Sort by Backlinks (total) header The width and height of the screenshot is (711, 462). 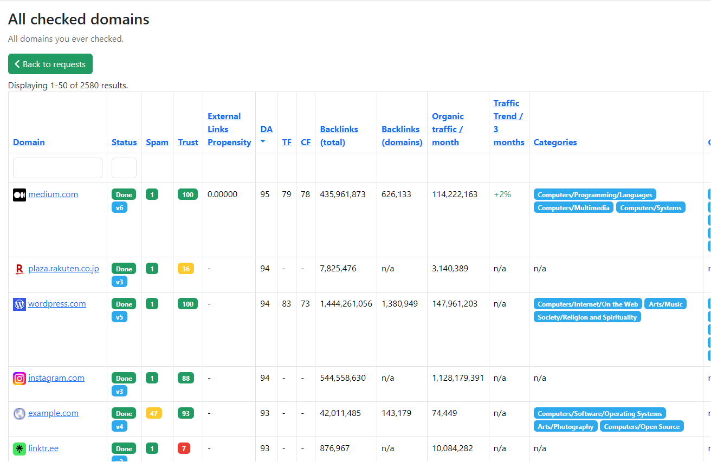(339, 136)
